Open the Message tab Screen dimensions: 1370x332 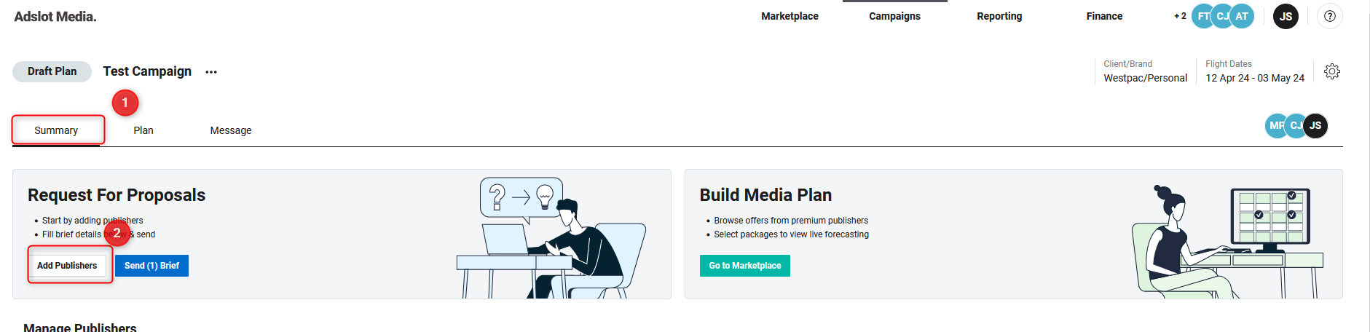231,130
